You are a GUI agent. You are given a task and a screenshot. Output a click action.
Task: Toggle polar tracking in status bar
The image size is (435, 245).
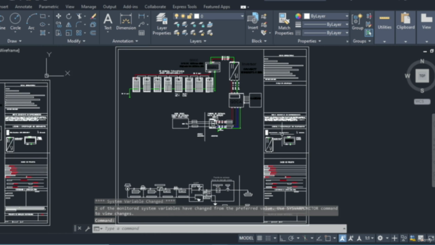pos(291,238)
